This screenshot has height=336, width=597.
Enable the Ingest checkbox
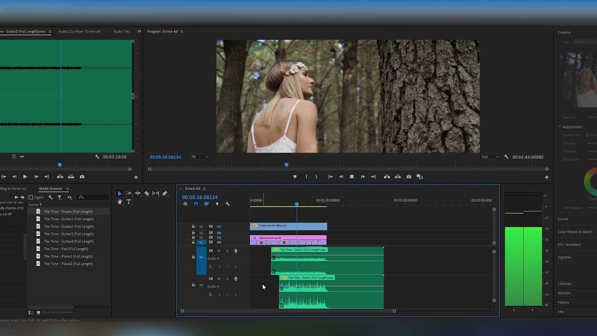tap(31, 197)
